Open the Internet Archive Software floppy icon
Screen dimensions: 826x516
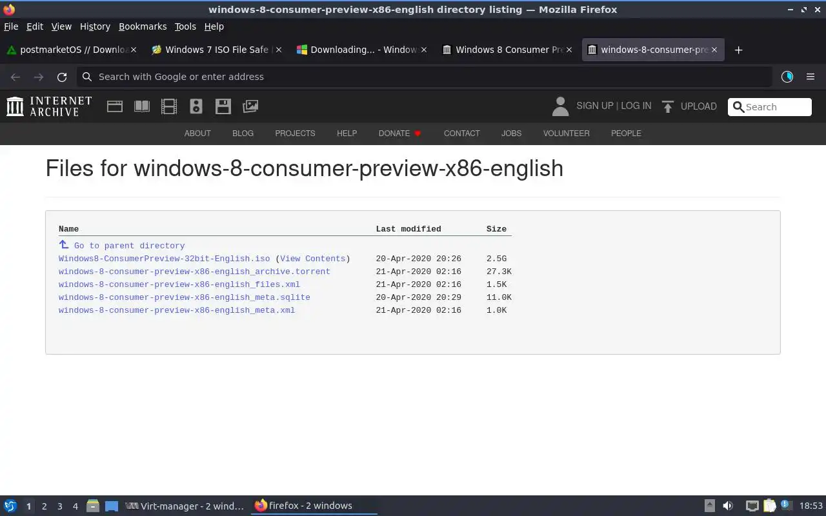[223, 106]
